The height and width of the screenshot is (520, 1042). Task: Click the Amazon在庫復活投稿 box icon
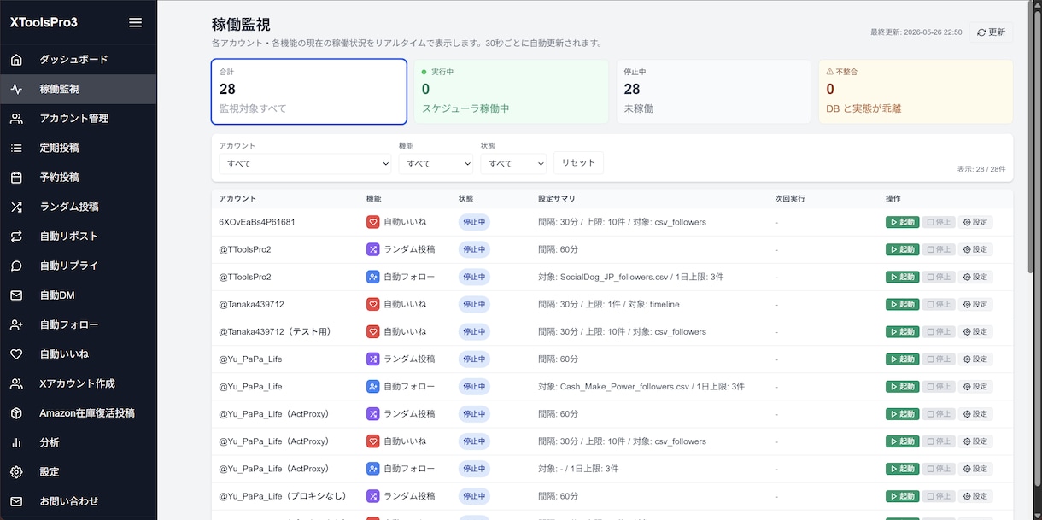click(16, 413)
